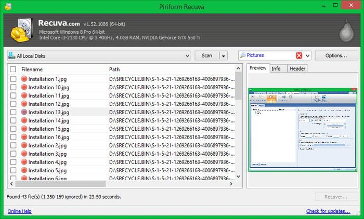Image resolution: width=364 pixels, height=219 pixels.
Task: Switch to the Info tab
Action: pos(276,69)
